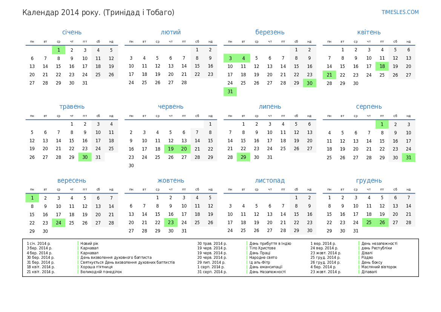Select highlighted day 18 in квітень

pos(382,66)
